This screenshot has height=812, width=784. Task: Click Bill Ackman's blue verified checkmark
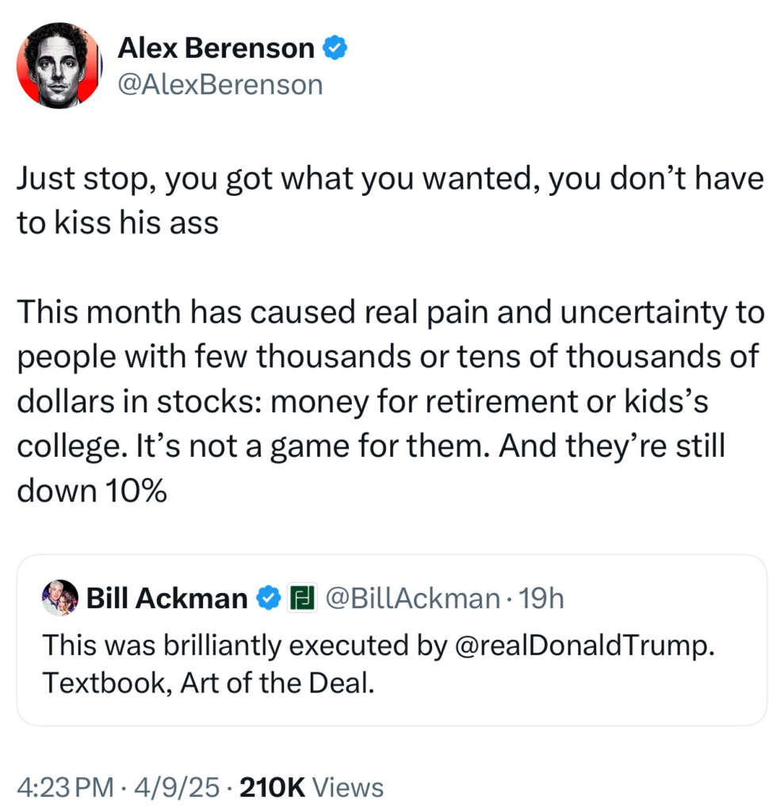tap(271, 598)
